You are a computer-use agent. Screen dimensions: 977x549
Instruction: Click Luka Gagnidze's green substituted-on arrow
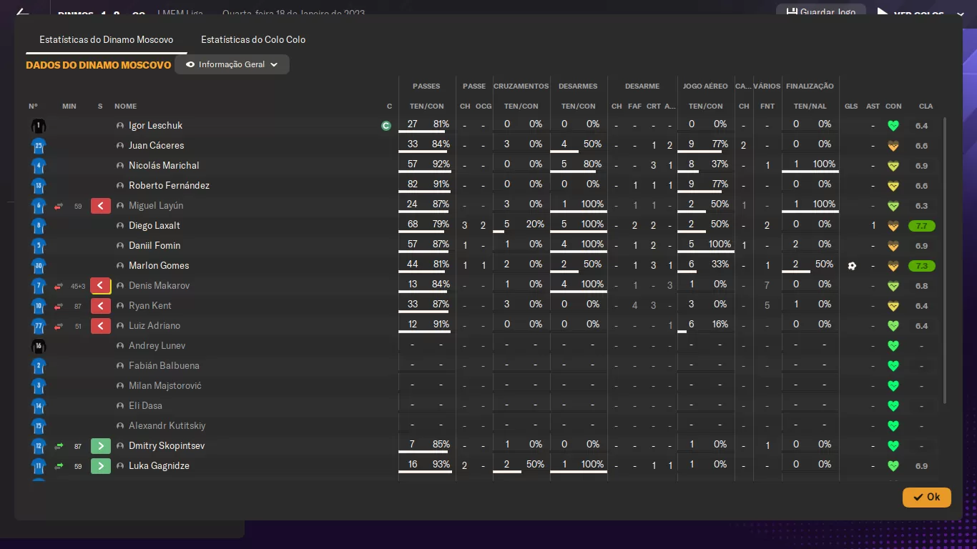pos(101,466)
